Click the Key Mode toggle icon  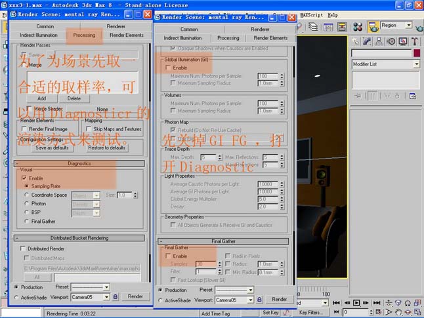(x=336, y=312)
